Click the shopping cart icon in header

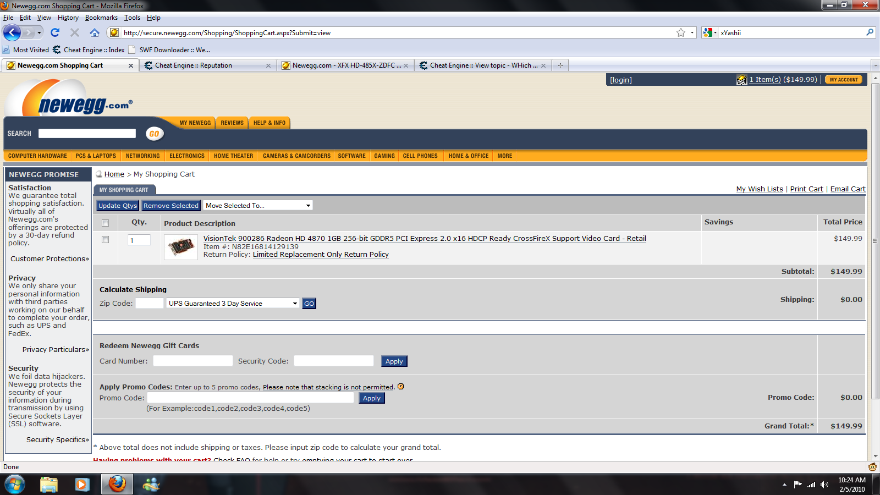(x=741, y=80)
